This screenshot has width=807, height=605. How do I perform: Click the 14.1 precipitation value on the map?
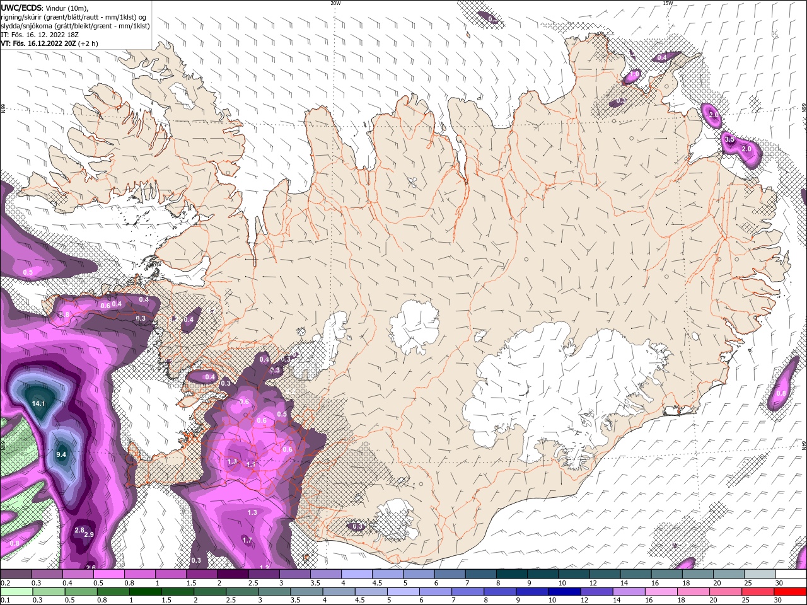[38, 403]
